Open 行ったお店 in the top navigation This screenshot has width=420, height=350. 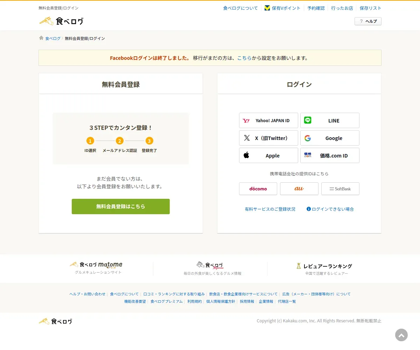[342, 8]
